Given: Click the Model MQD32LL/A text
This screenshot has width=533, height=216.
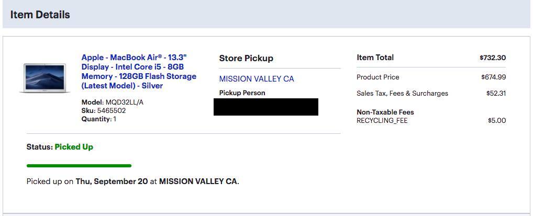Looking at the screenshot, I should tap(112, 102).
